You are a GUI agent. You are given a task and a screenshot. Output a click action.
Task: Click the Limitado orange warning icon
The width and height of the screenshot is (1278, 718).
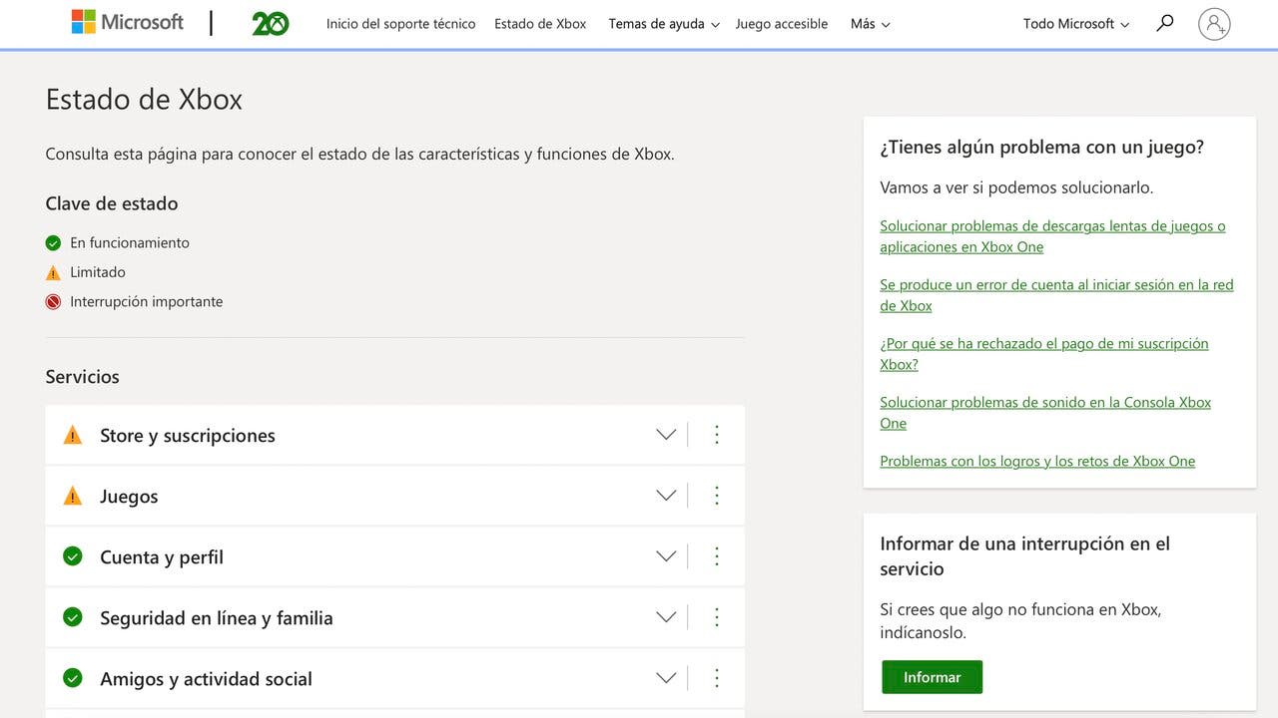tap(53, 272)
